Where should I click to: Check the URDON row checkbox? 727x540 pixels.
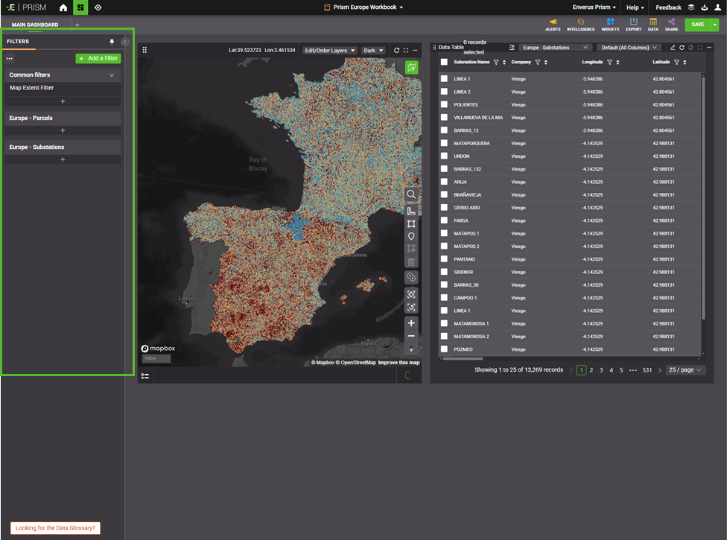(444, 156)
